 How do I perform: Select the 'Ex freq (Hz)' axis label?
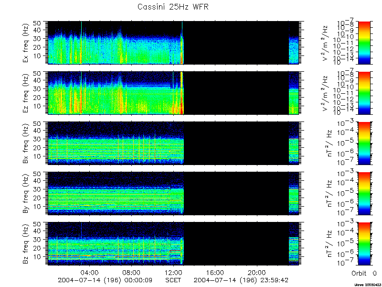pos(26,43)
